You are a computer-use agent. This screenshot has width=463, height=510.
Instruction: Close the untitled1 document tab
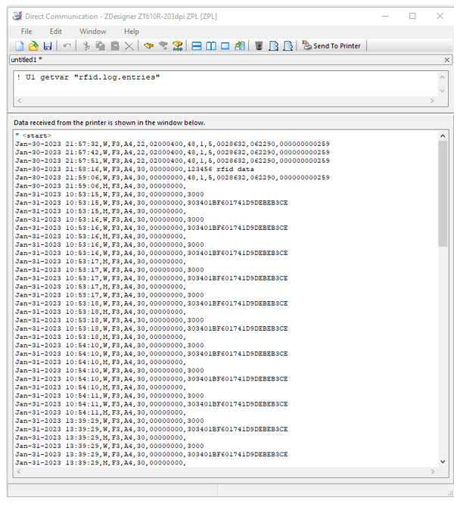pos(448,60)
